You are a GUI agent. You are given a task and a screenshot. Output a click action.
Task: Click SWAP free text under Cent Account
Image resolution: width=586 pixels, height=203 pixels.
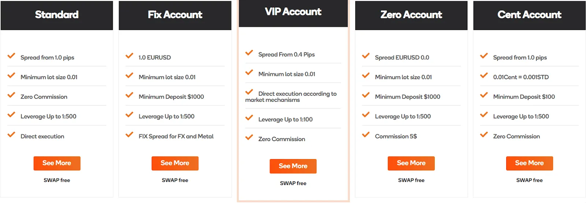point(530,180)
